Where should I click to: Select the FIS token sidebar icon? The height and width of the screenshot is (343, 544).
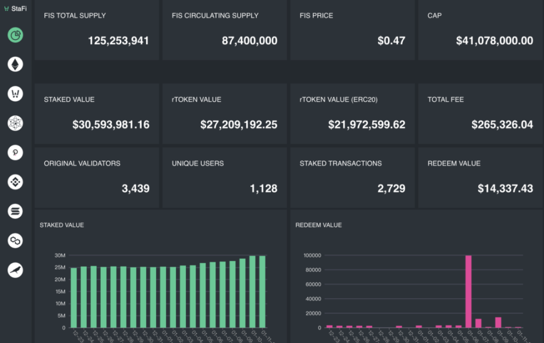coord(15,93)
